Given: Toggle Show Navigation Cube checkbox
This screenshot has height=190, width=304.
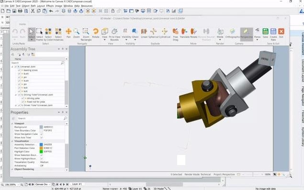Looking at the screenshot, I should coord(41,134).
